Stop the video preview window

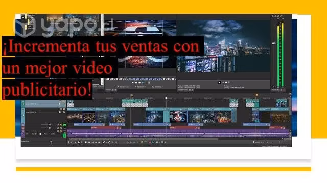click(226, 82)
